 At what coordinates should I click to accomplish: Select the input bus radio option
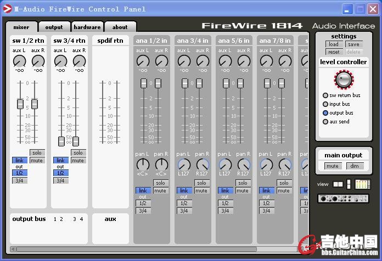[325, 104]
